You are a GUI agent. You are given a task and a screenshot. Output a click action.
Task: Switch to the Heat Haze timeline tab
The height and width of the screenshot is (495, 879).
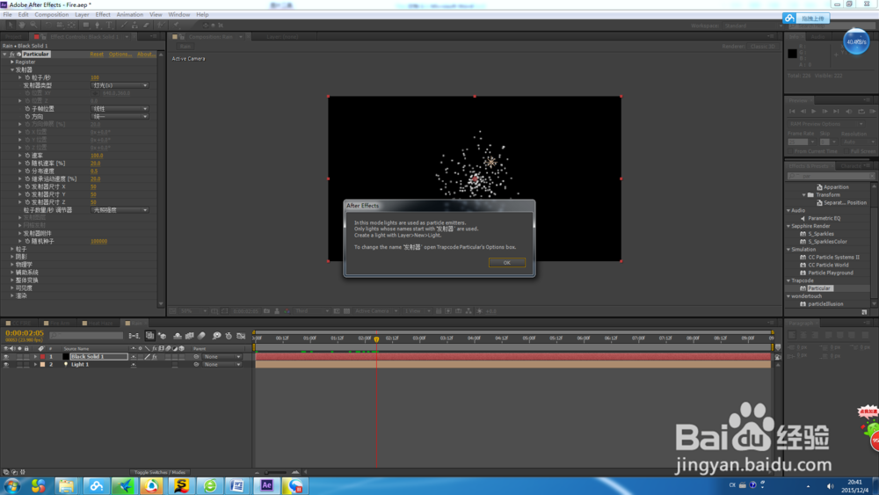point(101,324)
